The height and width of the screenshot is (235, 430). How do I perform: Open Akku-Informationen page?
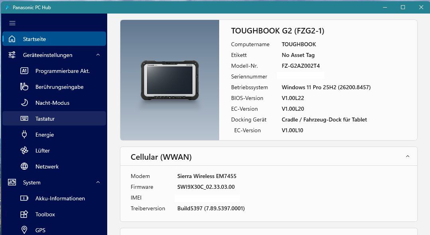[54, 198]
